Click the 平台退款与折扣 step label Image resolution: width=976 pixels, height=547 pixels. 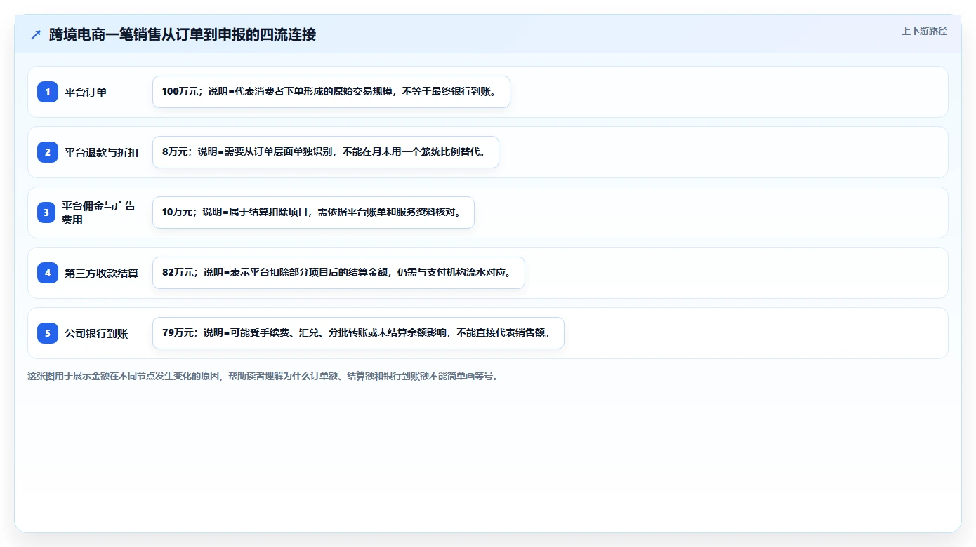pyautogui.click(x=101, y=152)
